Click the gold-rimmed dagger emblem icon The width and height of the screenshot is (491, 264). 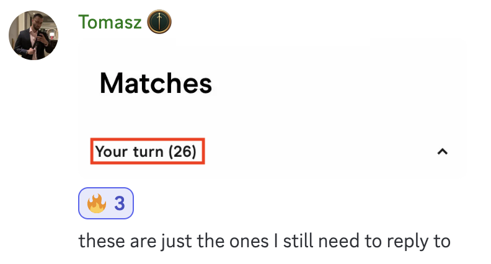159,22
